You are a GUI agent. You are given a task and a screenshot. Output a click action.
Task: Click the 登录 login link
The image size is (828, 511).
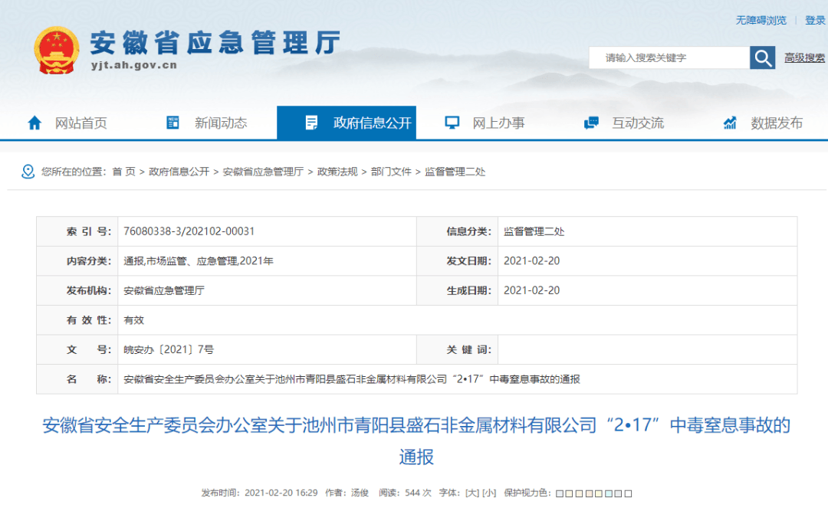[x=815, y=21]
